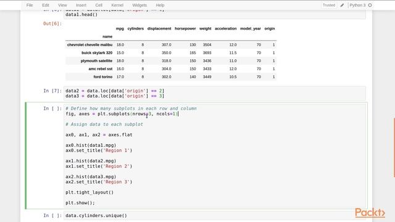Open the Cell menu
395x222 pixels.
coord(99,5)
